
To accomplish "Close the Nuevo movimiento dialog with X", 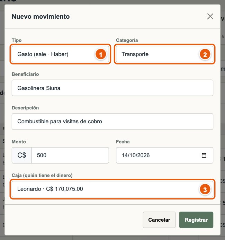I will (x=210, y=16).
